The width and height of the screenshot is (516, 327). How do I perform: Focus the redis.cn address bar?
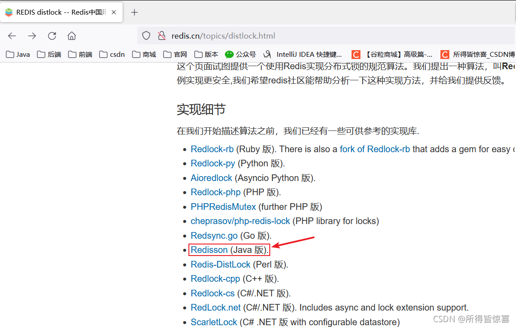tap(326, 36)
